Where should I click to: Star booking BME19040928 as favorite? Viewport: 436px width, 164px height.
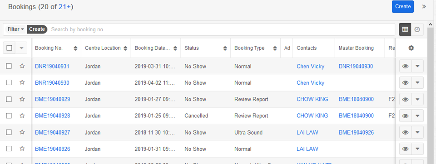click(22, 116)
